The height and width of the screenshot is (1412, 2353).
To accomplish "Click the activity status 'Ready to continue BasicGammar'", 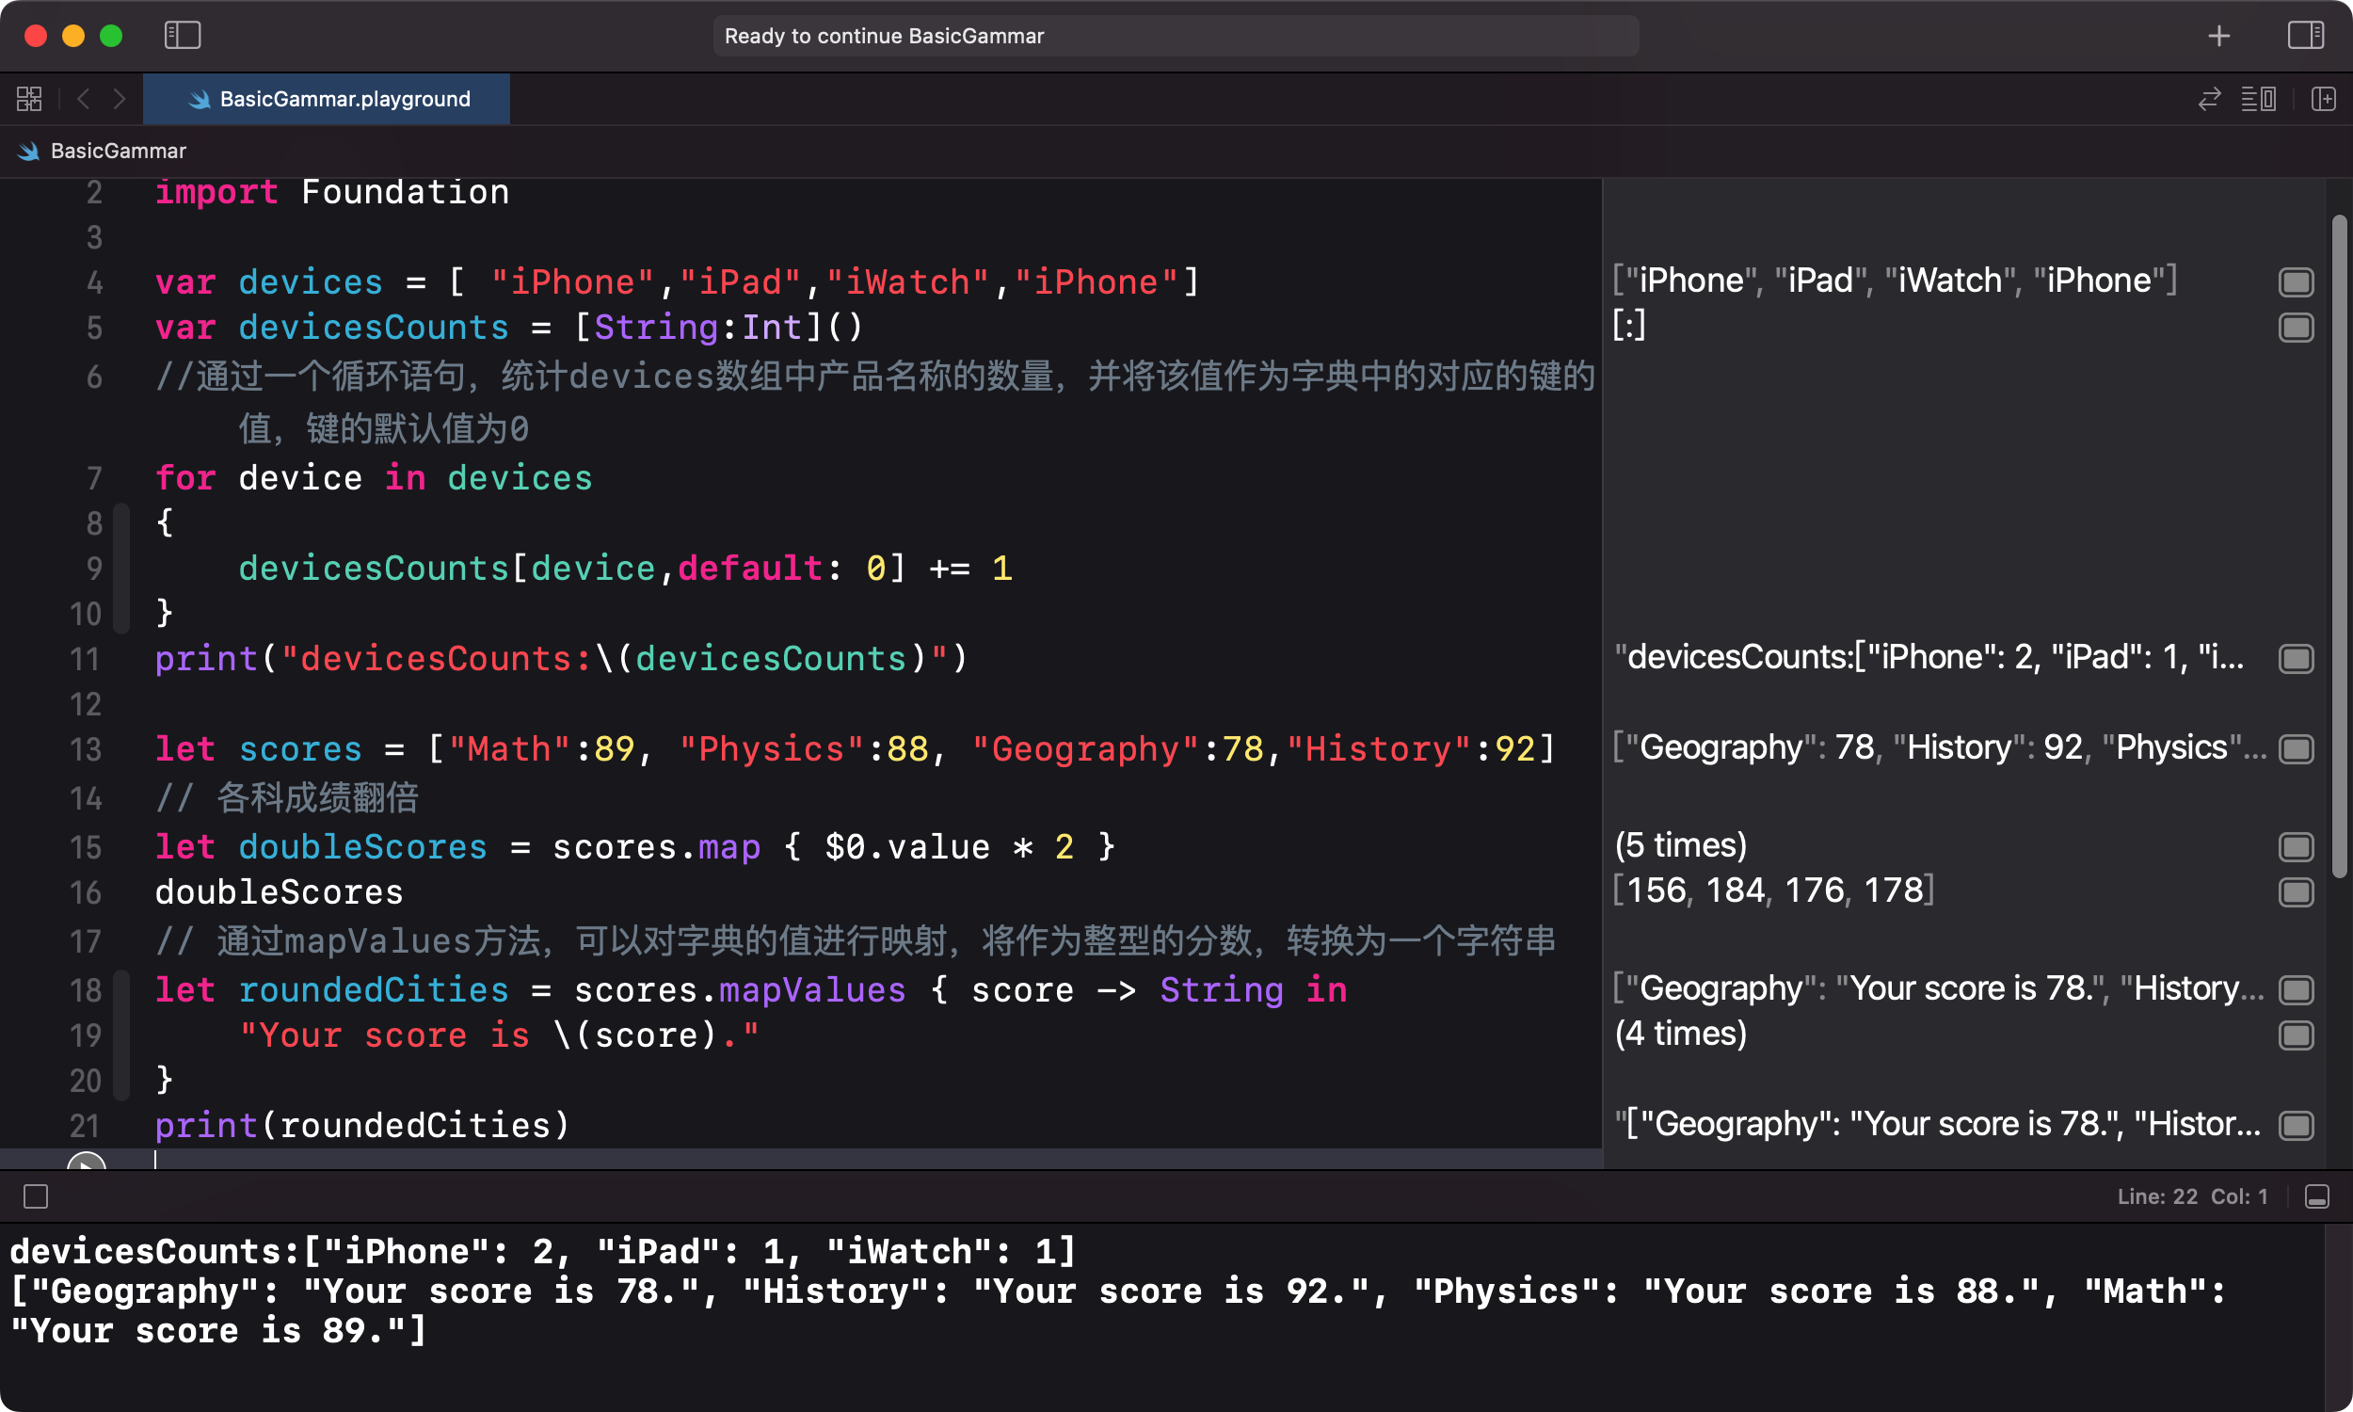I will (x=1176, y=36).
